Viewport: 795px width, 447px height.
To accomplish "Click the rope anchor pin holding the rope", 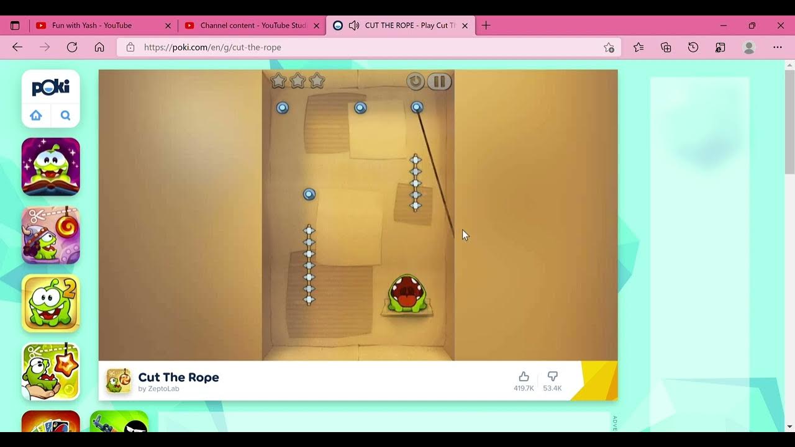I will coord(417,107).
